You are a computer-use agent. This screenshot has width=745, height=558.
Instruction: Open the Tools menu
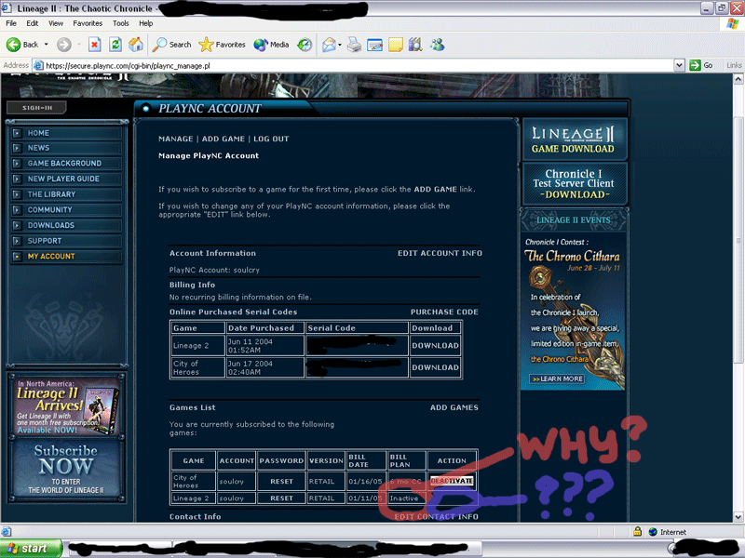[x=121, y=23]
